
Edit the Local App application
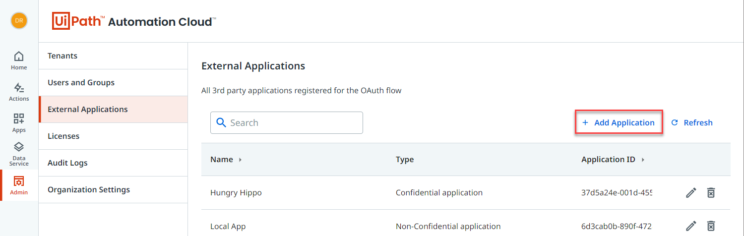691,226
